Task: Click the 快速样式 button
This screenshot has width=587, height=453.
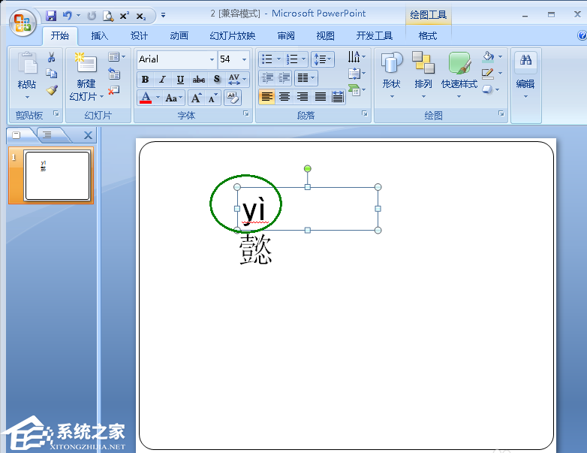Action: 459,75
